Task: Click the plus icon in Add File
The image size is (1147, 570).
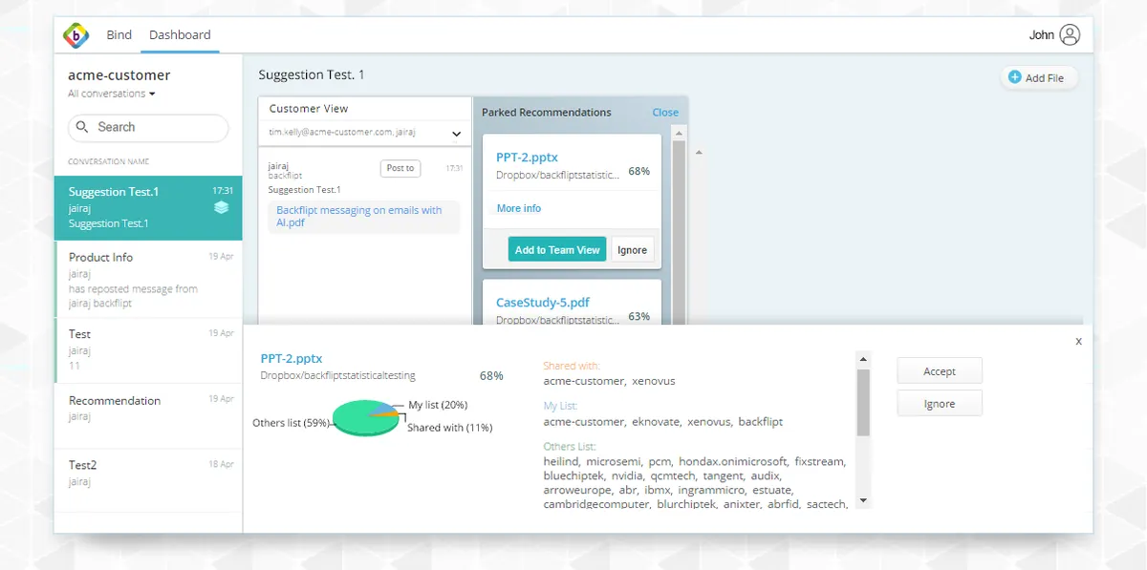Action: 1014,77
